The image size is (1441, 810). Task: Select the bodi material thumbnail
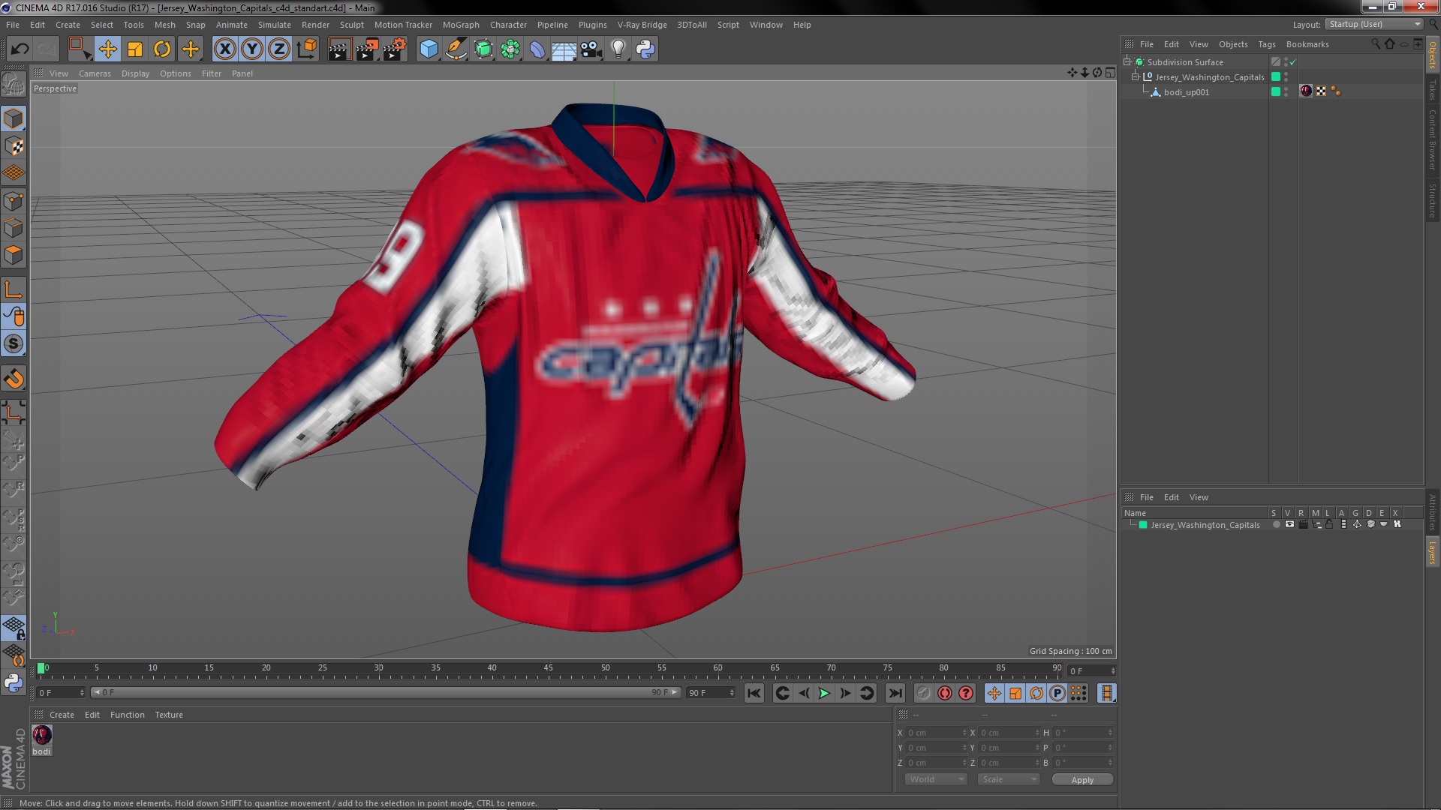[x=42, y=734]
